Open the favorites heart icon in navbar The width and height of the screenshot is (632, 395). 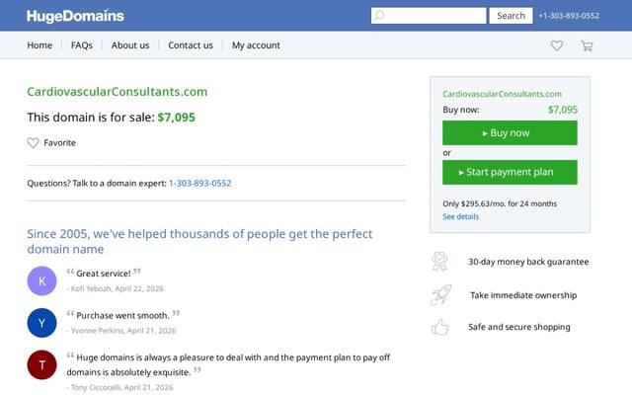[x=557, y=45]
